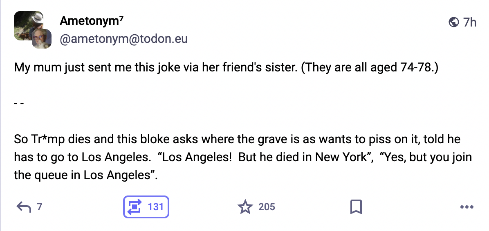489x231 pixels.
Task: Click the "- -" separator line in post
Action: pyautogui.click(x=20, y=103)
